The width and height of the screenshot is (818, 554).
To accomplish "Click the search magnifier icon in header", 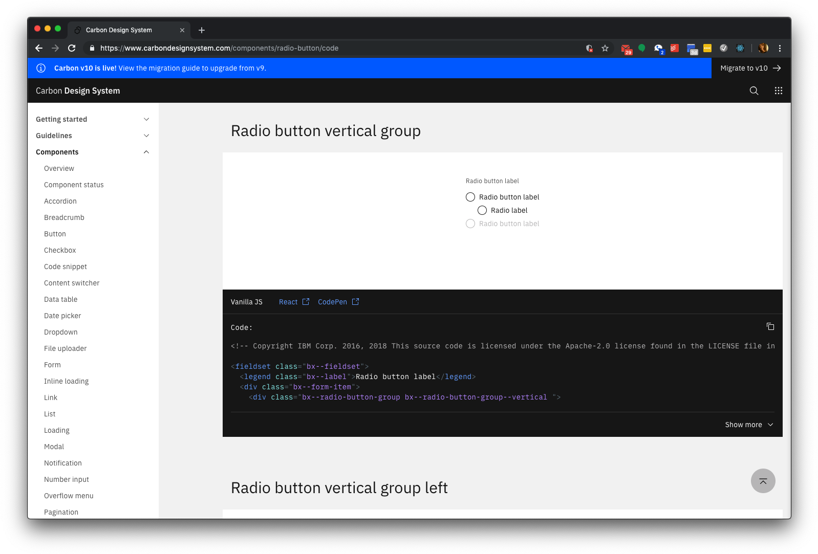I will click(x=754, y=91).
